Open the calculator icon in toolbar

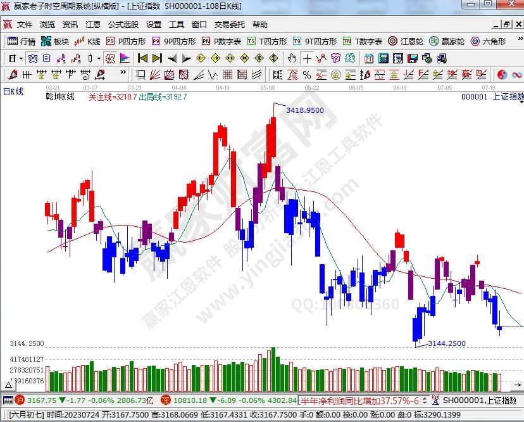(x=382, y=58)
